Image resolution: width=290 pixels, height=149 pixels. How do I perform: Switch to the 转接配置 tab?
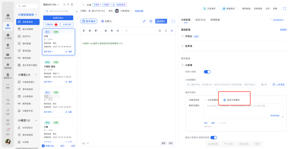click(215, 20)
